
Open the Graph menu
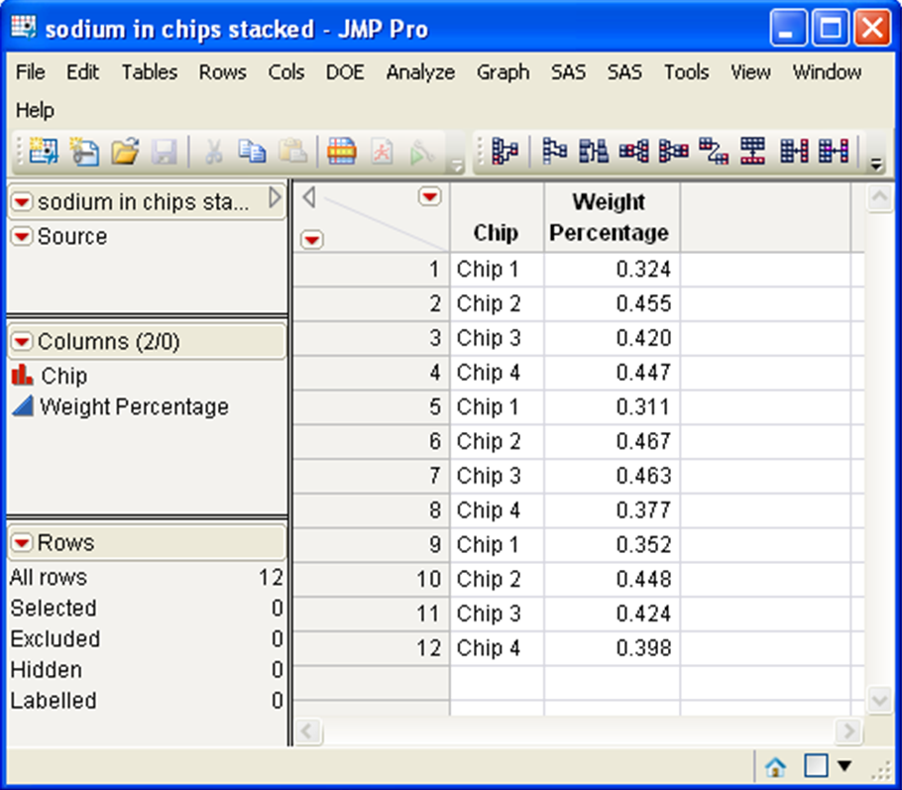click(x=503, y=72)
